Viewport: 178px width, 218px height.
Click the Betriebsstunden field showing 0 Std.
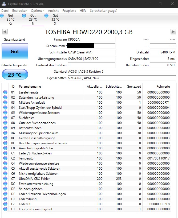pyautogui.click(x=163, y=65)
